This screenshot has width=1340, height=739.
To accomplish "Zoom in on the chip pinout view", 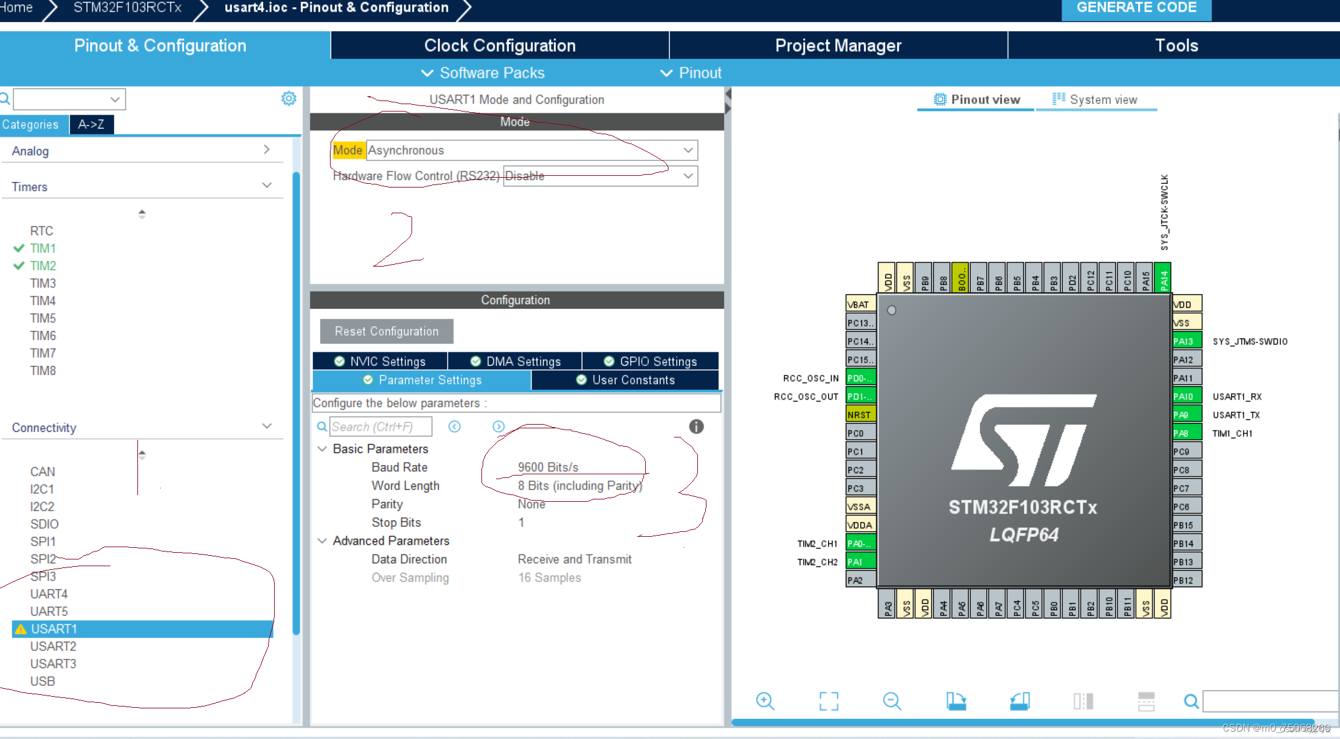I will point(765,701).
